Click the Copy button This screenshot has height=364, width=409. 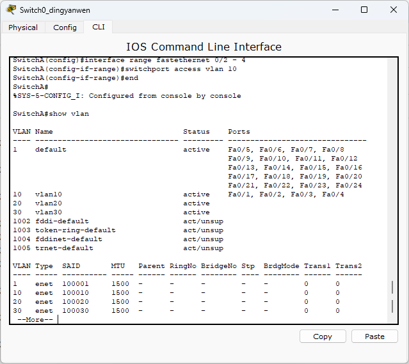pos(323,336)
